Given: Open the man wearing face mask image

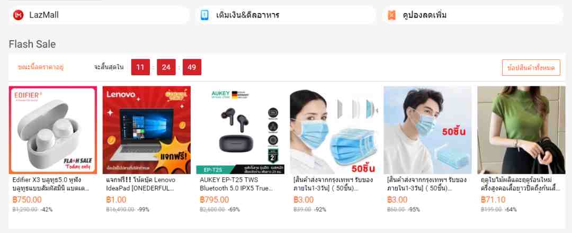Looking at the screenshot, I should (x=427, y=130).
